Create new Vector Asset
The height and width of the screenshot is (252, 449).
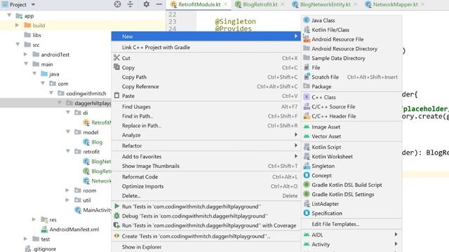pos(351,136)
